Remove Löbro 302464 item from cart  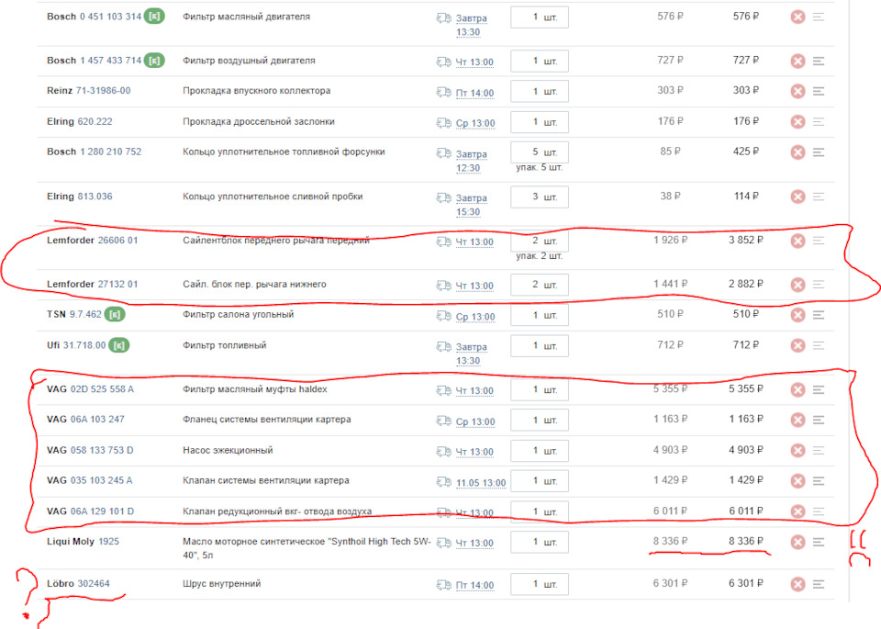tap(797, 584)
